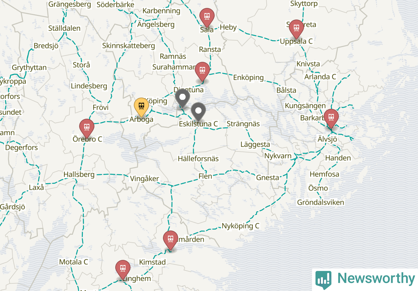Select the red train marker at Kolmården
Screen dimensions: 418x291
(x=171, y=240)
